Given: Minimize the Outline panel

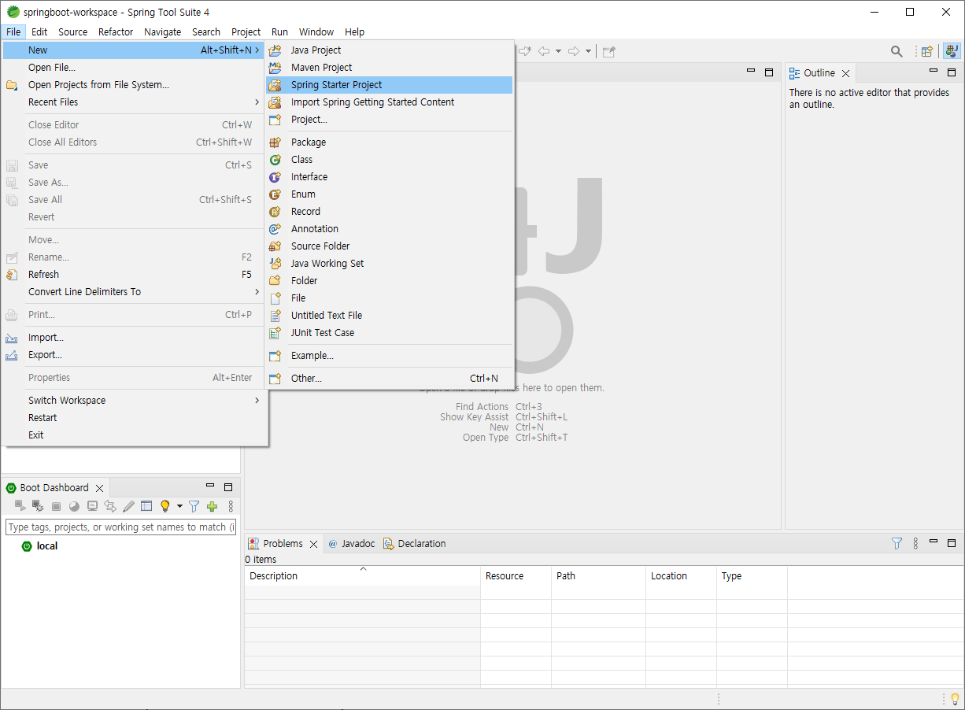Looking at the screenshot, I should pos(934,72).
